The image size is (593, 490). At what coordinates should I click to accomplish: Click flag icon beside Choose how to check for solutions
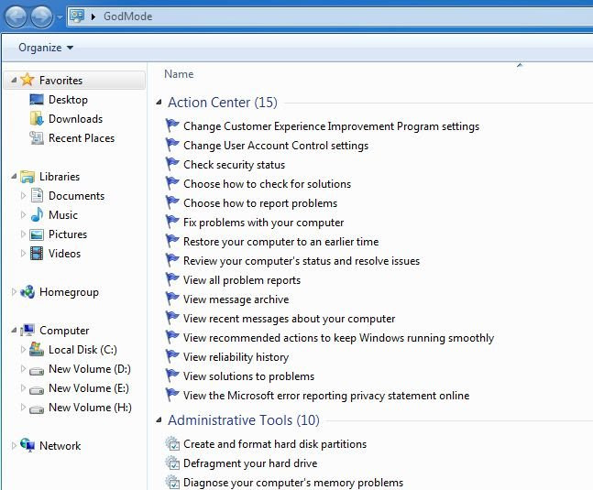coord(172,183)
